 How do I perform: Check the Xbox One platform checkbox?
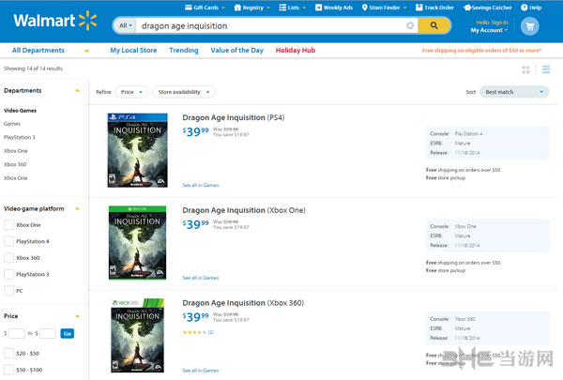(9, 225)
